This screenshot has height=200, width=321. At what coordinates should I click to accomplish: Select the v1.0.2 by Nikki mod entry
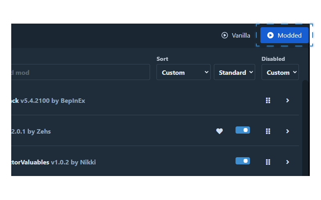155,161
